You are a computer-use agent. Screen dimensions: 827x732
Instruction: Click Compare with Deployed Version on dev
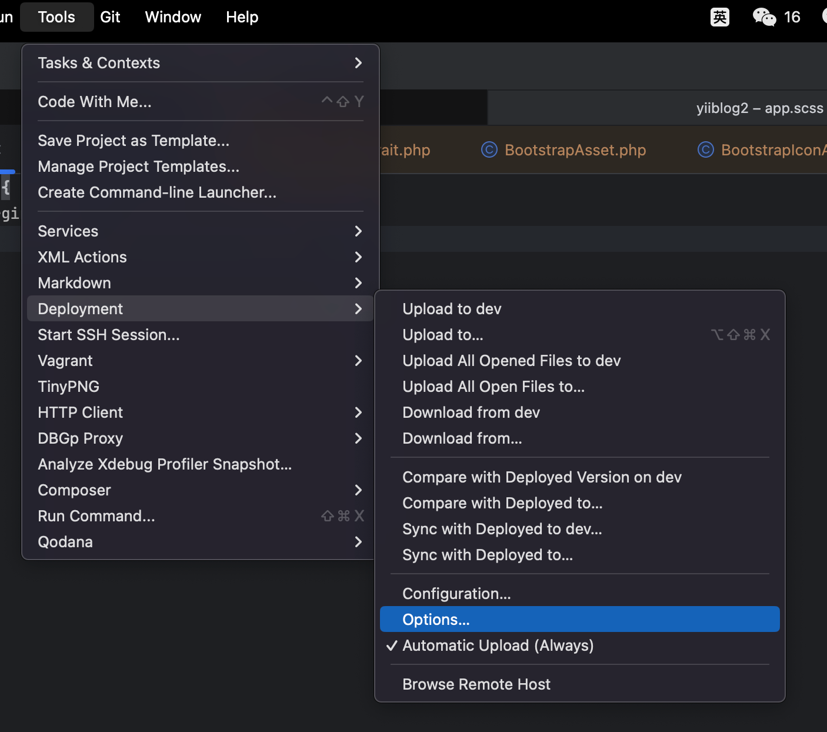click(542, 477)
